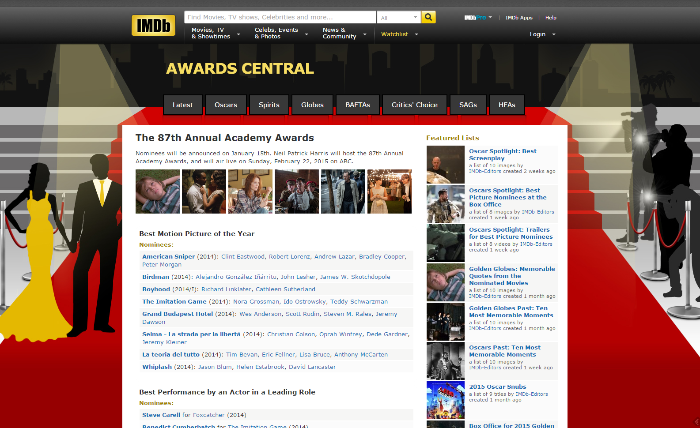
Task: Switch to the Spirits tab
Action: click(x=269, y=105)
